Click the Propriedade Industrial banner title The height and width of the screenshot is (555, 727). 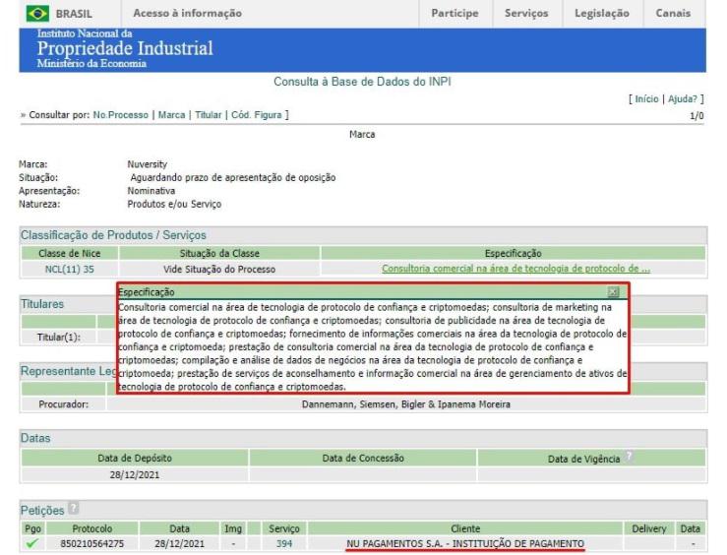pyautogui.click(x=125, y=48)
